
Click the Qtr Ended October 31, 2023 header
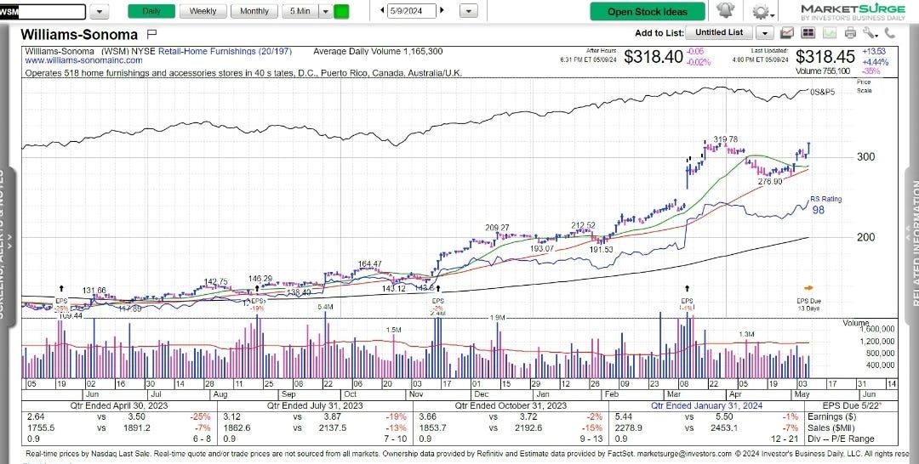pyautogui.click(x=511, y=405)
